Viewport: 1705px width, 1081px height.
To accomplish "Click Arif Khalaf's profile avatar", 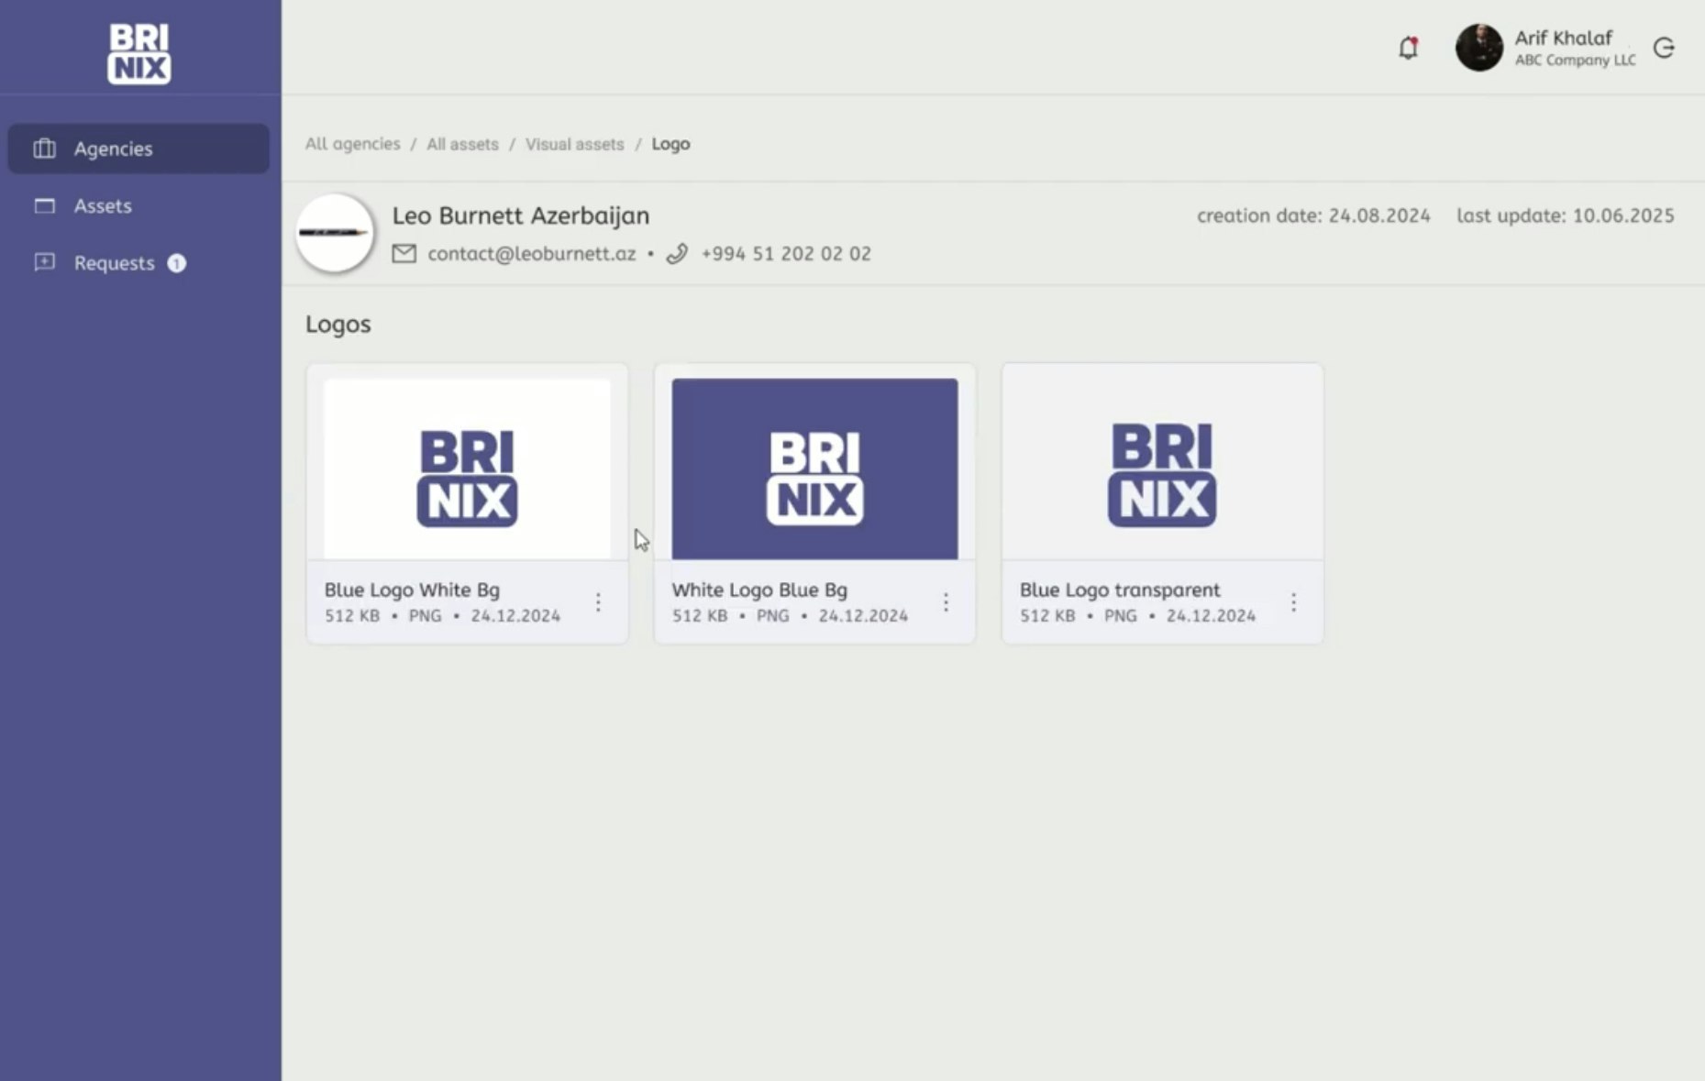I will point(1478,48).
